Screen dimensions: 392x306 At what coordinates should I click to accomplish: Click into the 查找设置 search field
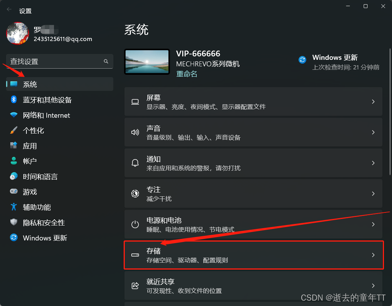coord(59,61)
